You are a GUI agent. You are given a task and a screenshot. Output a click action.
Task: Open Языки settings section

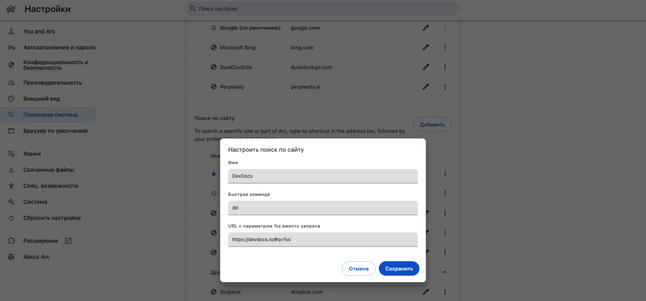coord(49,154)
